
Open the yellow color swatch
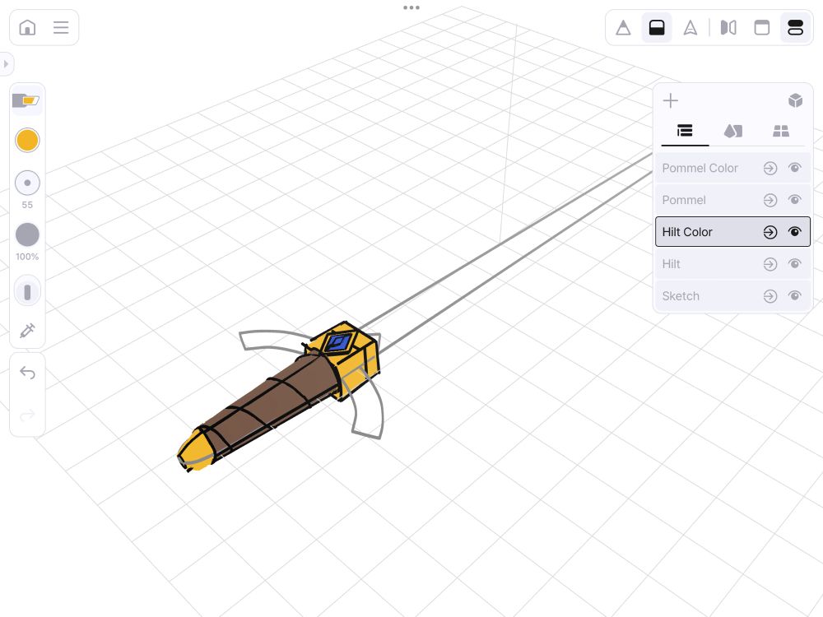[27, 140]
